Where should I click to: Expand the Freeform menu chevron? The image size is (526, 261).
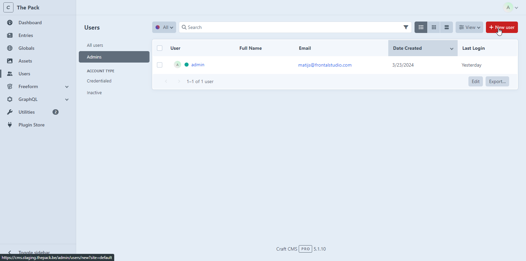(67, 87)
